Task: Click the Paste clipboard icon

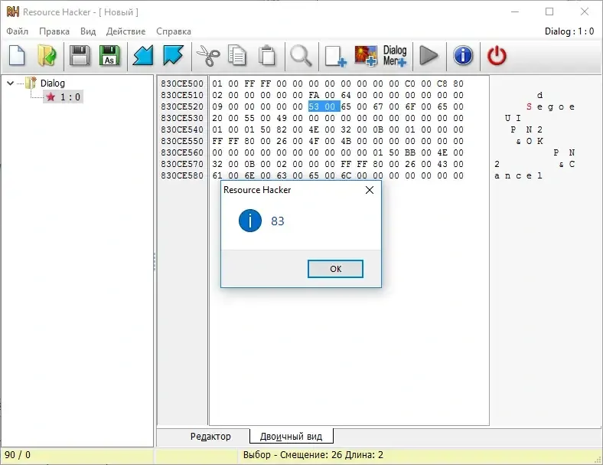Action: [267, 56]
